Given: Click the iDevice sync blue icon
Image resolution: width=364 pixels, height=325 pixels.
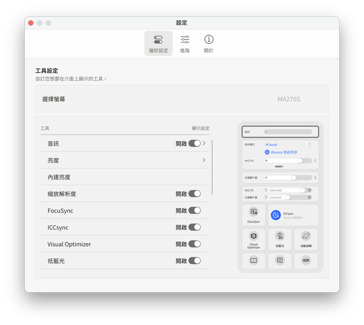Looking at the screenshot, I should [x=267, y=152].
